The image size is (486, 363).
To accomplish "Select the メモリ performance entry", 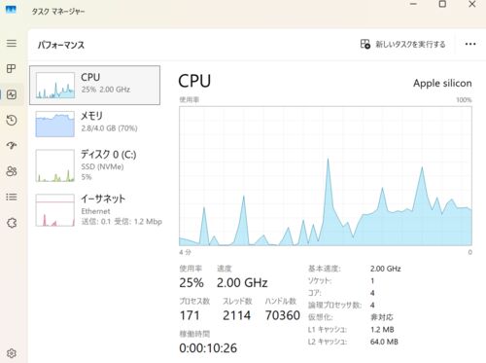I will coord(94,124).
